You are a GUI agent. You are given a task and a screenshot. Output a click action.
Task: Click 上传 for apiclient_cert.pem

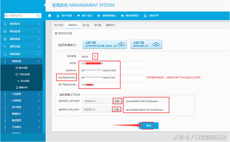tap(117, 101)
